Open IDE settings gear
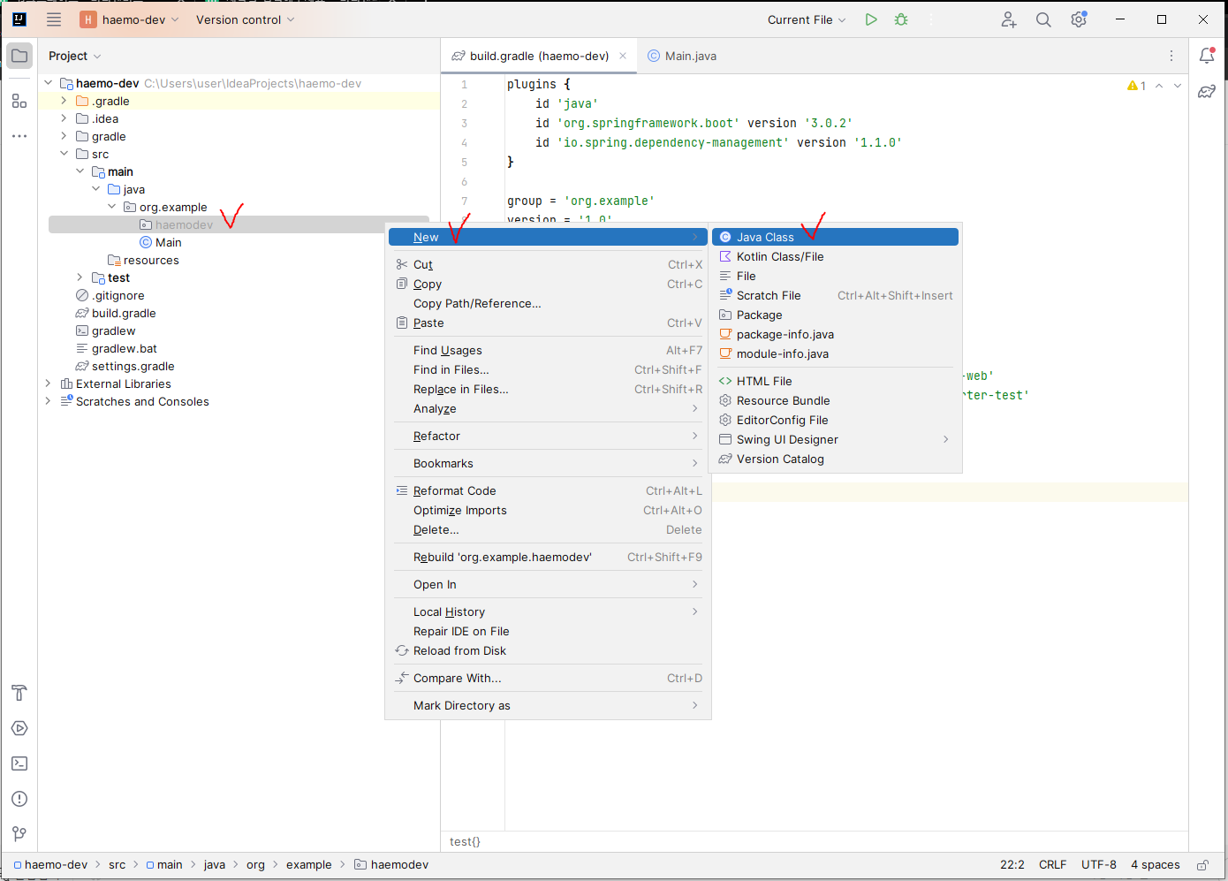Image resolution: width=1228 pixels, height=881 pixels. 1079,19
